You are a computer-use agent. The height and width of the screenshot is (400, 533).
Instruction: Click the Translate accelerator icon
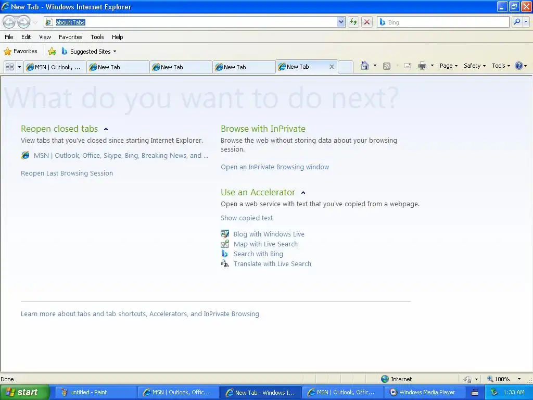click(225, 264)
